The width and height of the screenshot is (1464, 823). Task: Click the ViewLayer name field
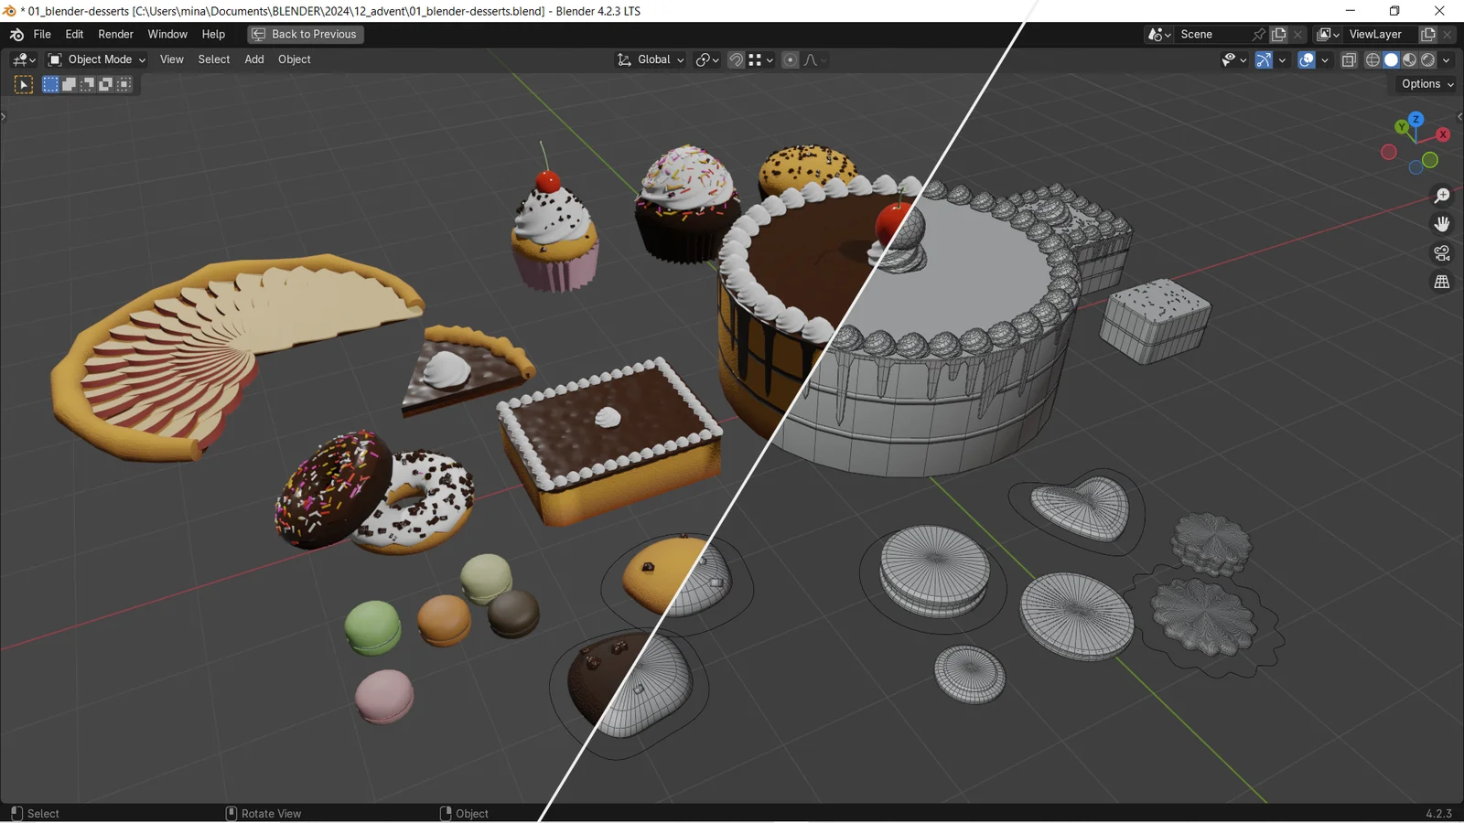pos(1376,34)
